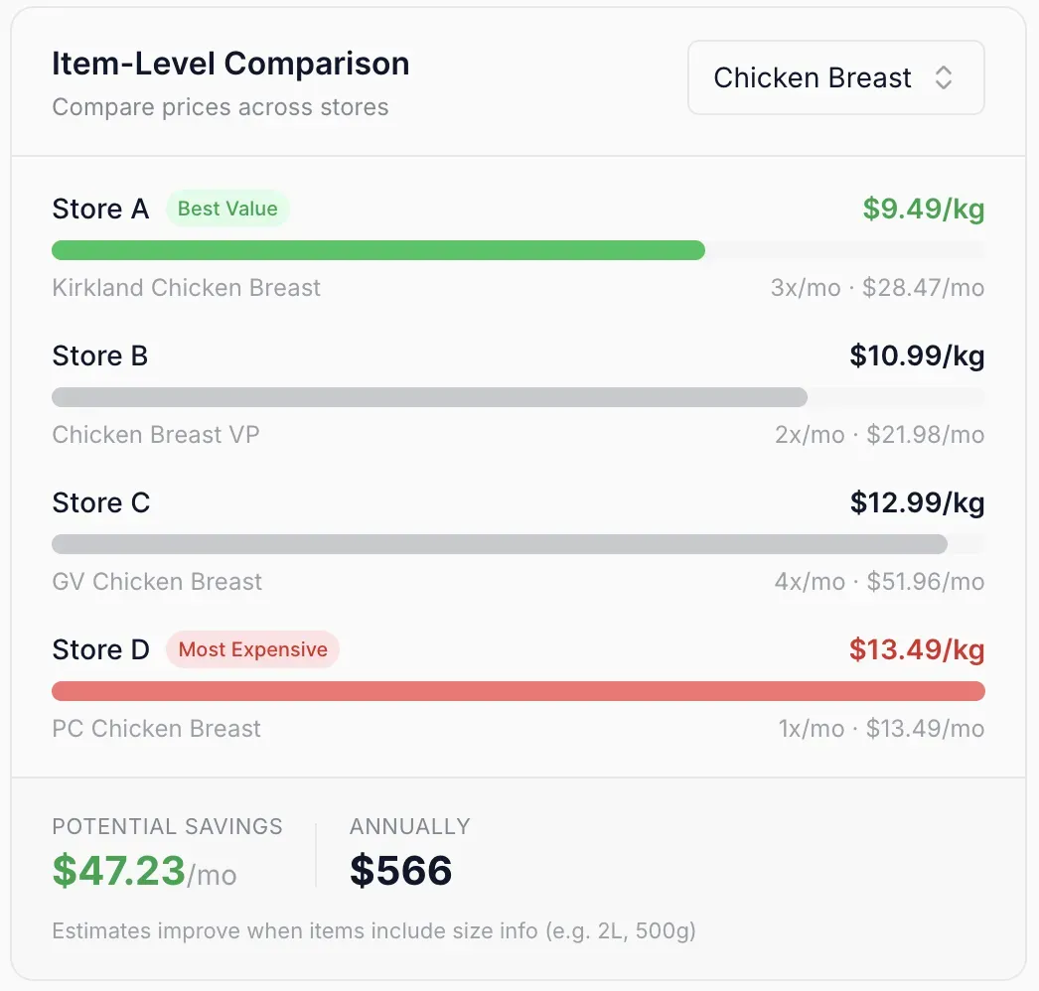Select the POTENTIAL SAVINGS section label
1039x991 pixels.
pyautogui.click(x=167, y=825)
